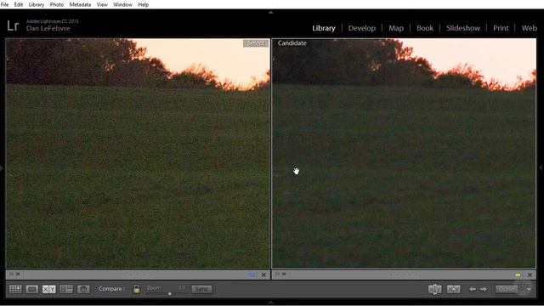Click the Make Select icon

(x=453, y=289)
